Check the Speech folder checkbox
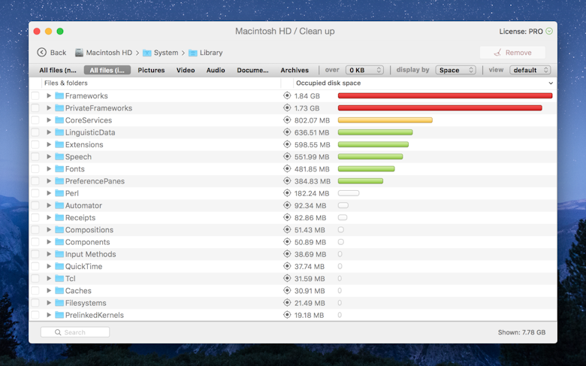Image resolution: width=586 pixels, height=366 pixels. pyautogui.click(x=35, y=156)
